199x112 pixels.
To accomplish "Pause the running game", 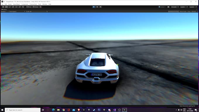I will coord(97,7).
